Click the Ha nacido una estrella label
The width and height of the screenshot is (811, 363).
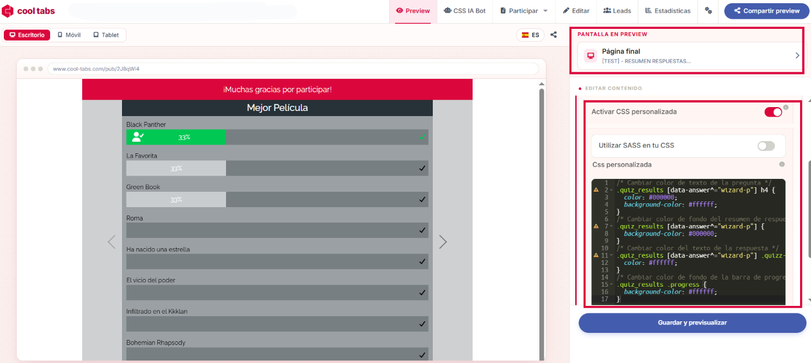click(x=158, y=249)
